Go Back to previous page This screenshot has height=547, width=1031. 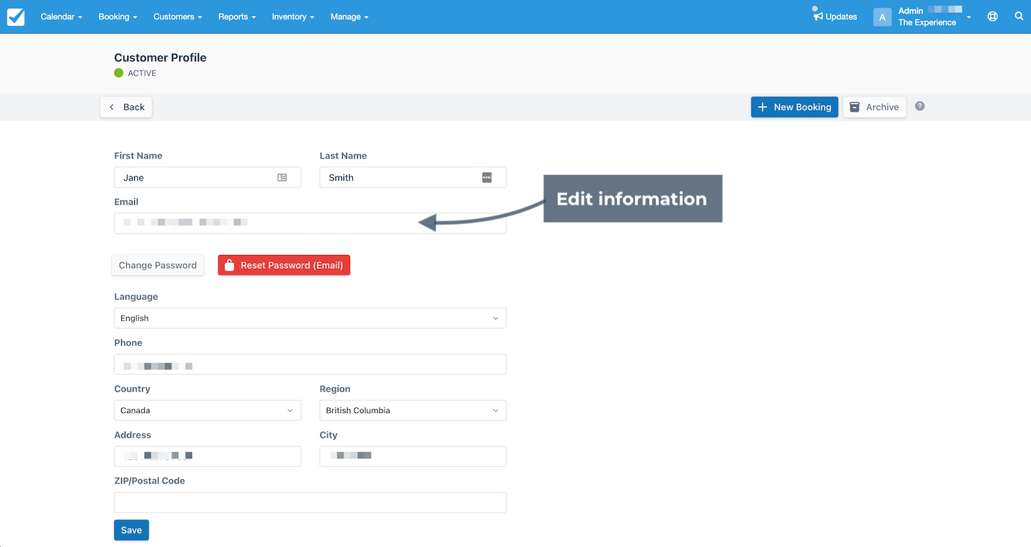tap(126, 107)
